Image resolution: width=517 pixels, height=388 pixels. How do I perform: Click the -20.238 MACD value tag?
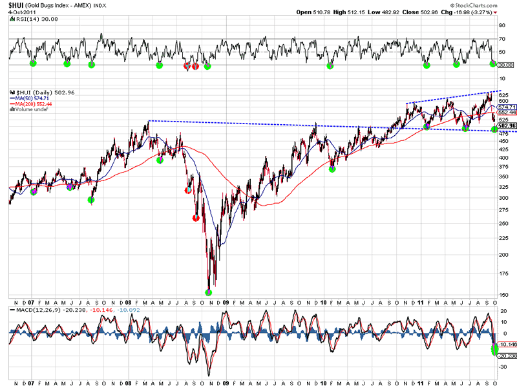[x=507, y=356]
